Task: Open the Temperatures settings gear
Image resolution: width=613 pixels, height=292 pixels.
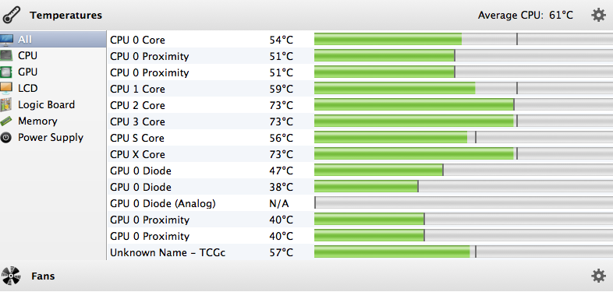Action: (x=598, y=16)
